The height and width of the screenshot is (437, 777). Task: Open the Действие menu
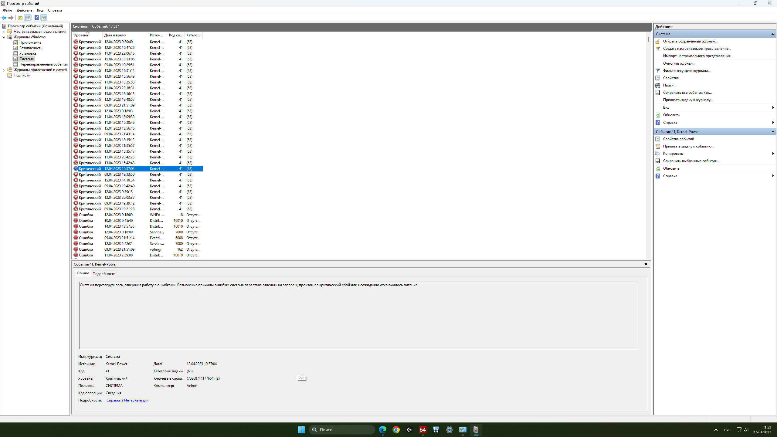click(24, 10)
